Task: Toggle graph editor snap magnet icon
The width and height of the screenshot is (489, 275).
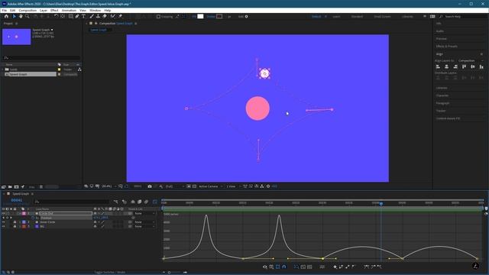Action: (x=284, y=267)
